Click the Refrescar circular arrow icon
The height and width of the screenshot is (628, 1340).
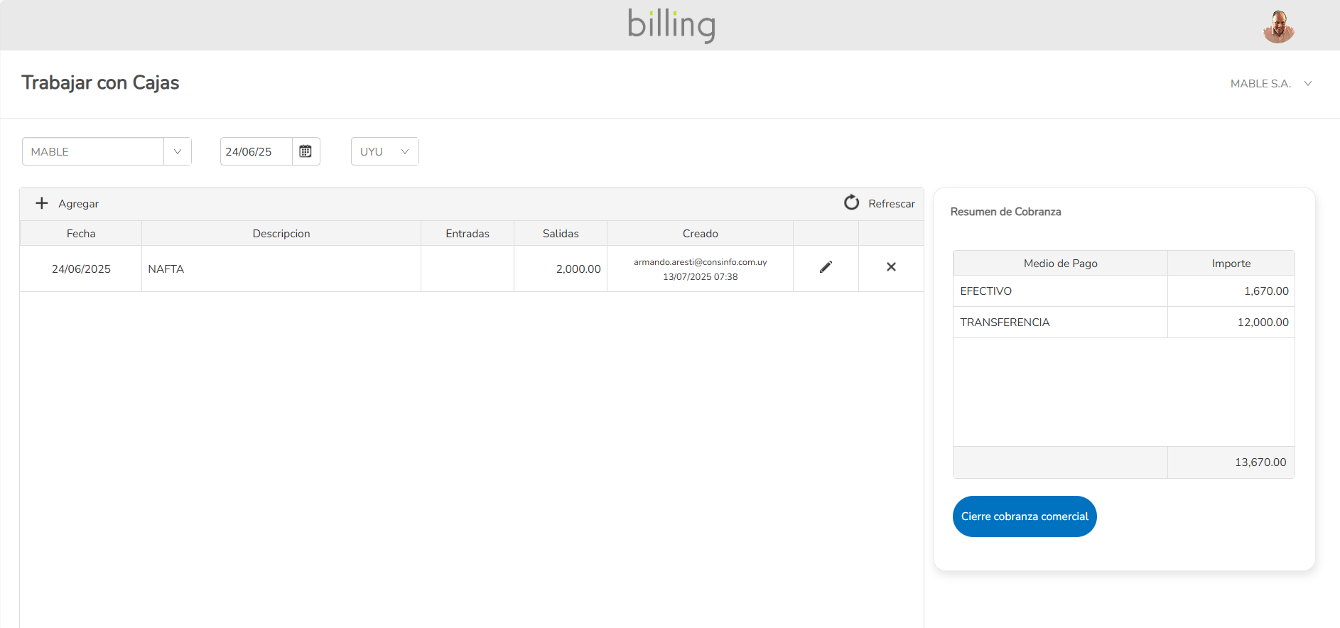[x=851, y=202]
